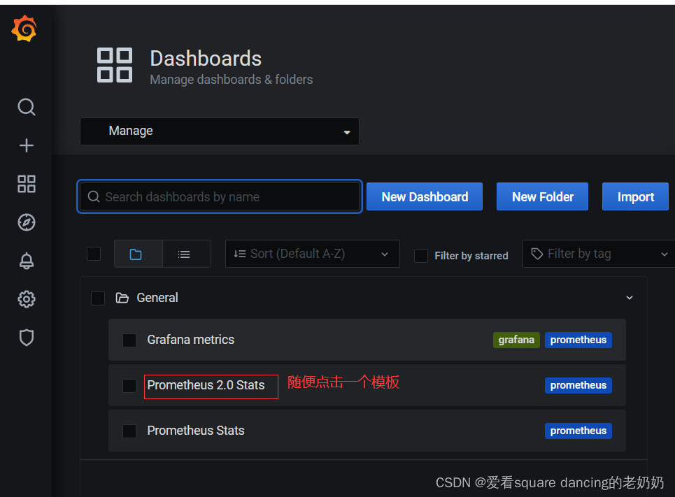Check the Prometheus Stats checkbox
Viewport: 675px width, 497px height.
(x=129, y=431)
